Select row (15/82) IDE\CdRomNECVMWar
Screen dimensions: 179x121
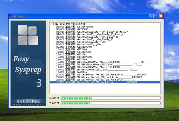click(105, 62)
